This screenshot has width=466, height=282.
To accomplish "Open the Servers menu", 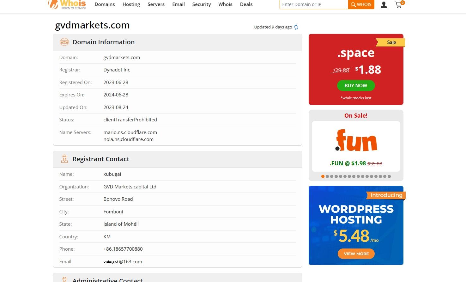I will 156,4.
